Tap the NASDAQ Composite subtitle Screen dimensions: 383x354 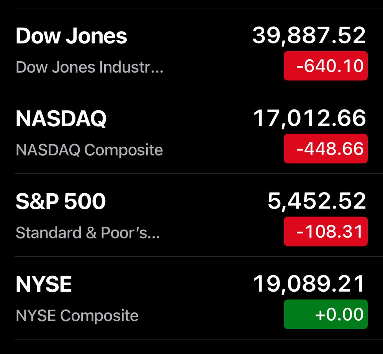pos(89,150)
